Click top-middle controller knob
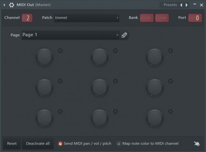The width and height of the screenshot is (206, 152). tap(100, 57)
